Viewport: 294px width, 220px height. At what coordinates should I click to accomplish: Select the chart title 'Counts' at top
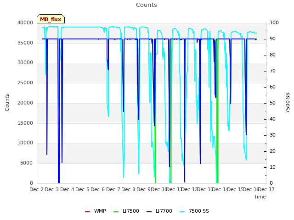[x=147, y=5]
